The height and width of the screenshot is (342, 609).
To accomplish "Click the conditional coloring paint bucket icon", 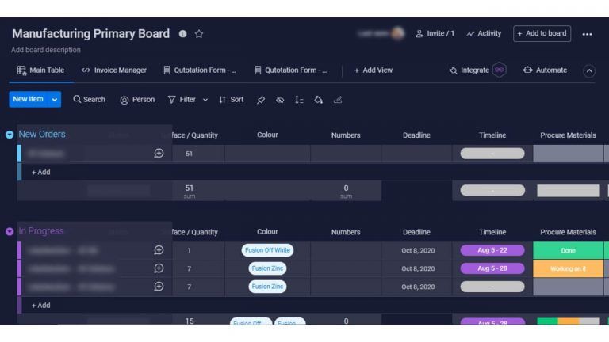I will coord(318,100).
